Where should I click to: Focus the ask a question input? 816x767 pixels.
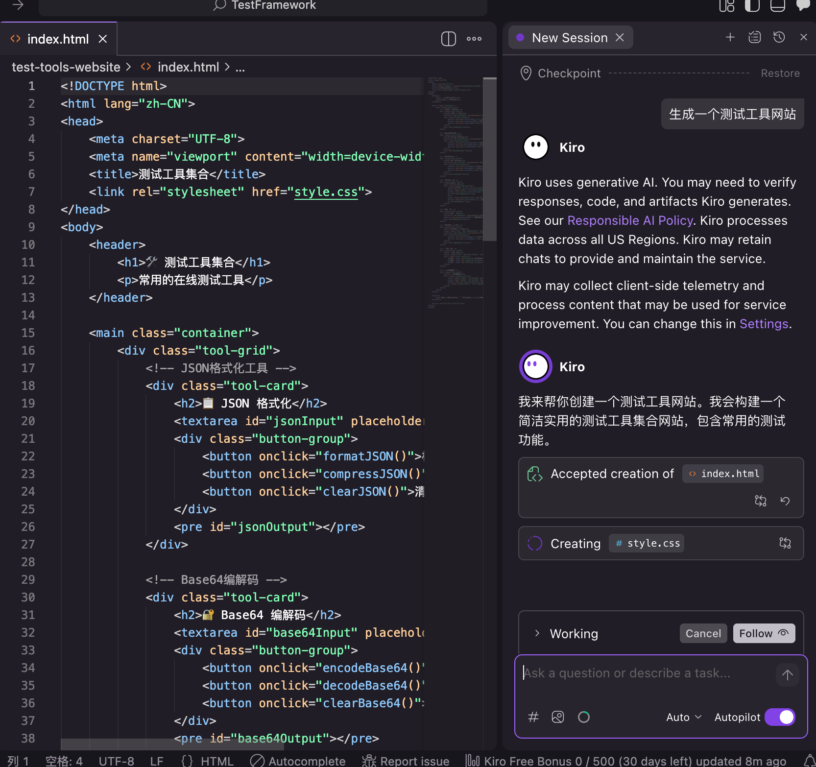(x=647, y=673)
